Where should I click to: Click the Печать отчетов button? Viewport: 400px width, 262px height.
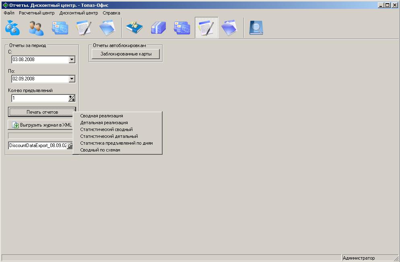42,112
